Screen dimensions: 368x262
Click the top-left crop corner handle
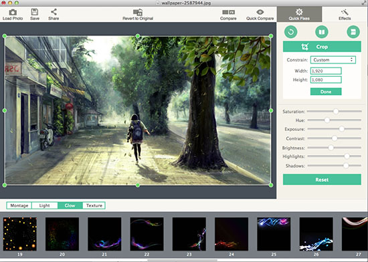click(x=5, y=36)
